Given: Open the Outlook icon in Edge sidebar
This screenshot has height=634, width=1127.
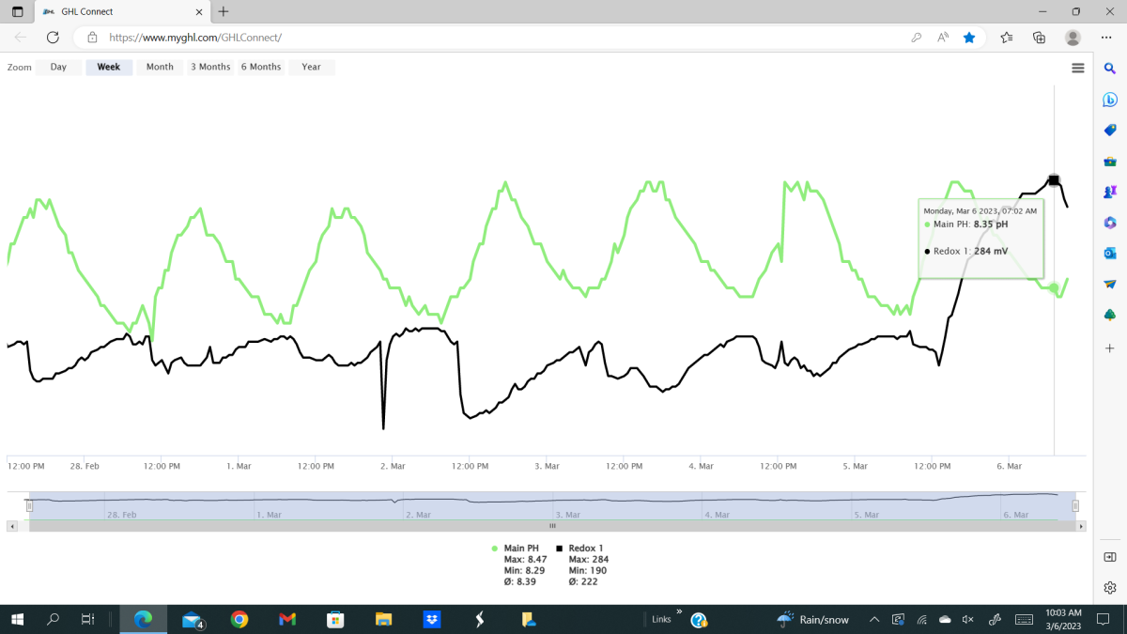Looking at the screenshot, I should pos(1109,254).
